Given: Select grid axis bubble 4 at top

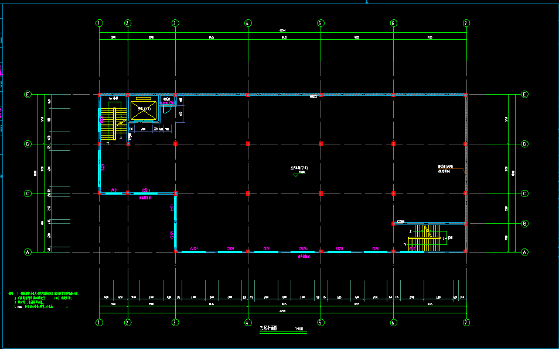Looking at the screenshot, I should point(248,23).
